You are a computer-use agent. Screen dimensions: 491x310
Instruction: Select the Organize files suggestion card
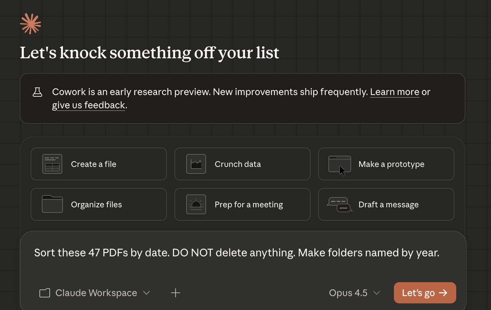[x=99, y=204]
